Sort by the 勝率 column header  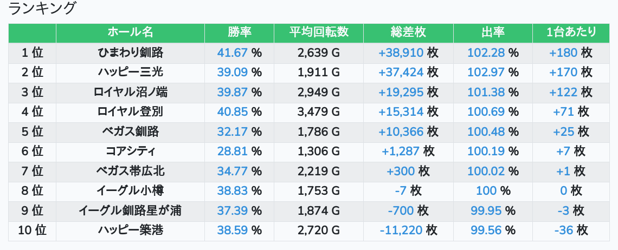coord(239,32)
